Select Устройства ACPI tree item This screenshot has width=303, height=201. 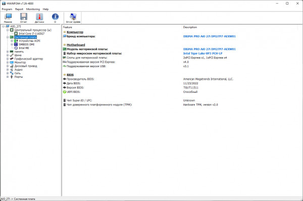click(30, 41)
